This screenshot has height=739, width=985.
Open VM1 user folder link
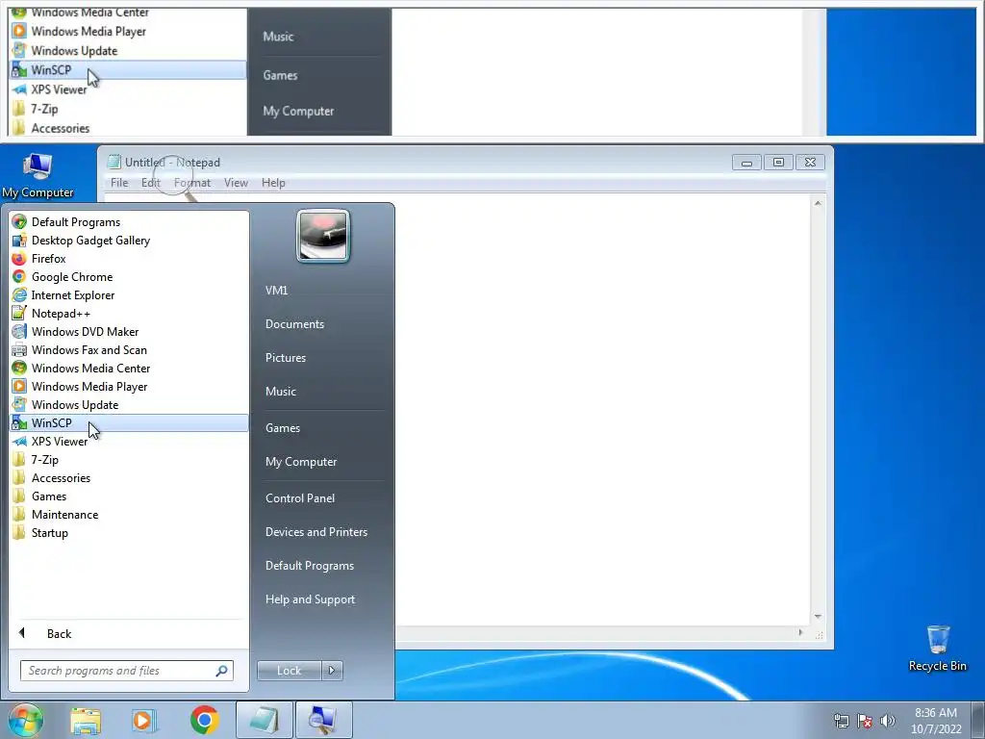(276, 291)
